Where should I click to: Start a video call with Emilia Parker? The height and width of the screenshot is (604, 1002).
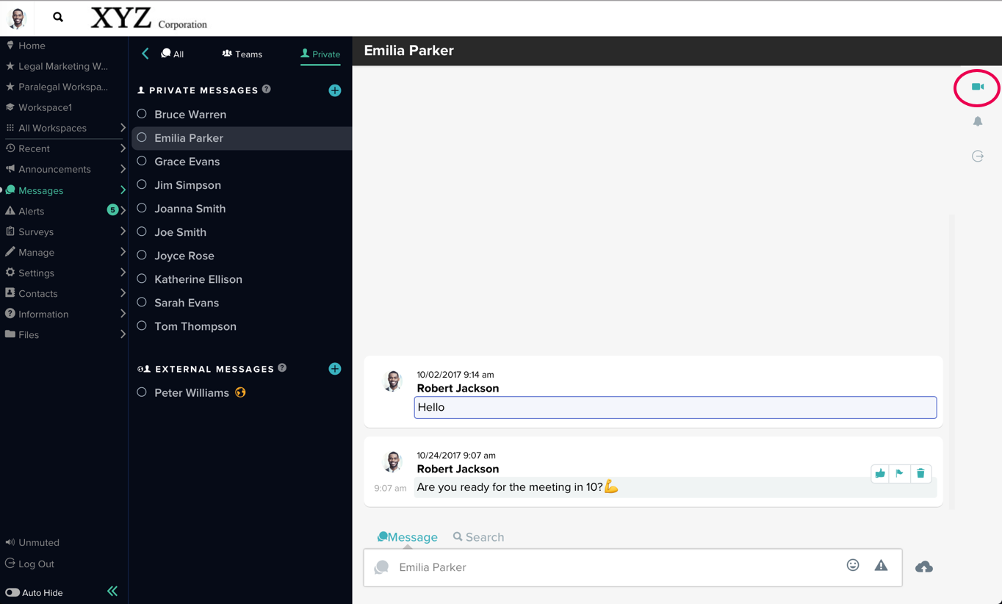[x=977, y=87]
